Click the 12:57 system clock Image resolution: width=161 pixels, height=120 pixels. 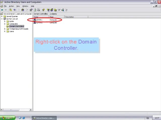157,118
